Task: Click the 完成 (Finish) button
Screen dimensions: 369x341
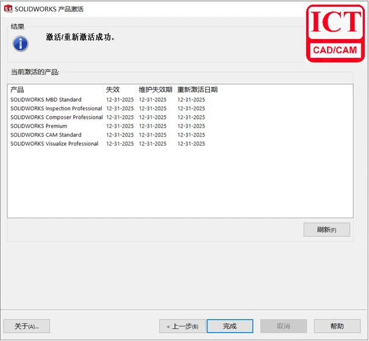Action: coord(230,326)
